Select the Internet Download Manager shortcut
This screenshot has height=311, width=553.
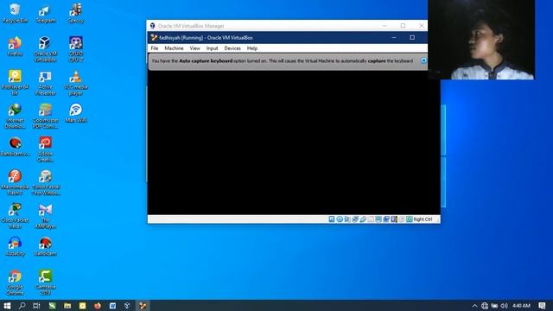point(15,116)
